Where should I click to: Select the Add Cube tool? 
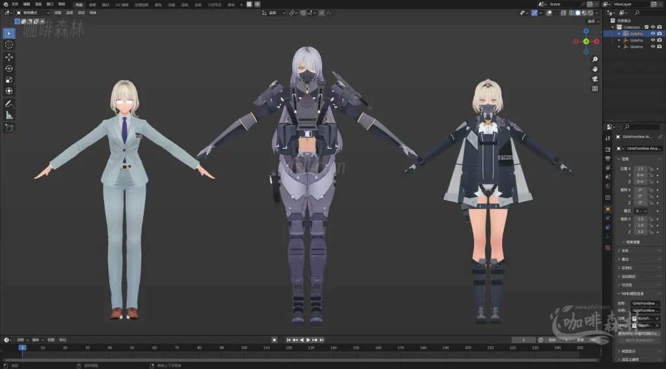point(9,128)
